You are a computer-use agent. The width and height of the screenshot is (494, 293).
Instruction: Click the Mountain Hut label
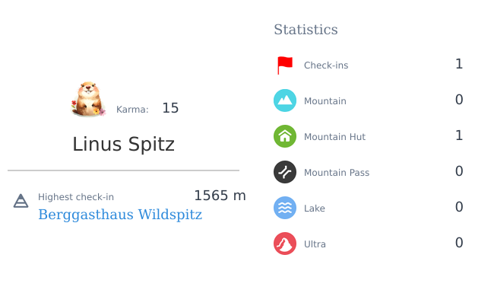pos(334,137)
